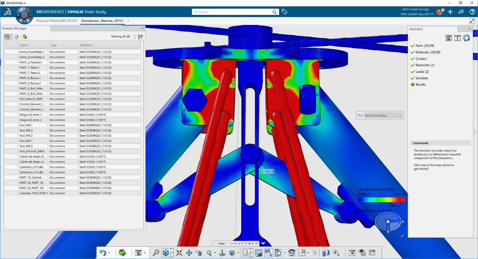The width and height of the screenshot is (478, 259).
Task: Click the colored results icon in Feature Manager
Action: (x=25, y=36)
